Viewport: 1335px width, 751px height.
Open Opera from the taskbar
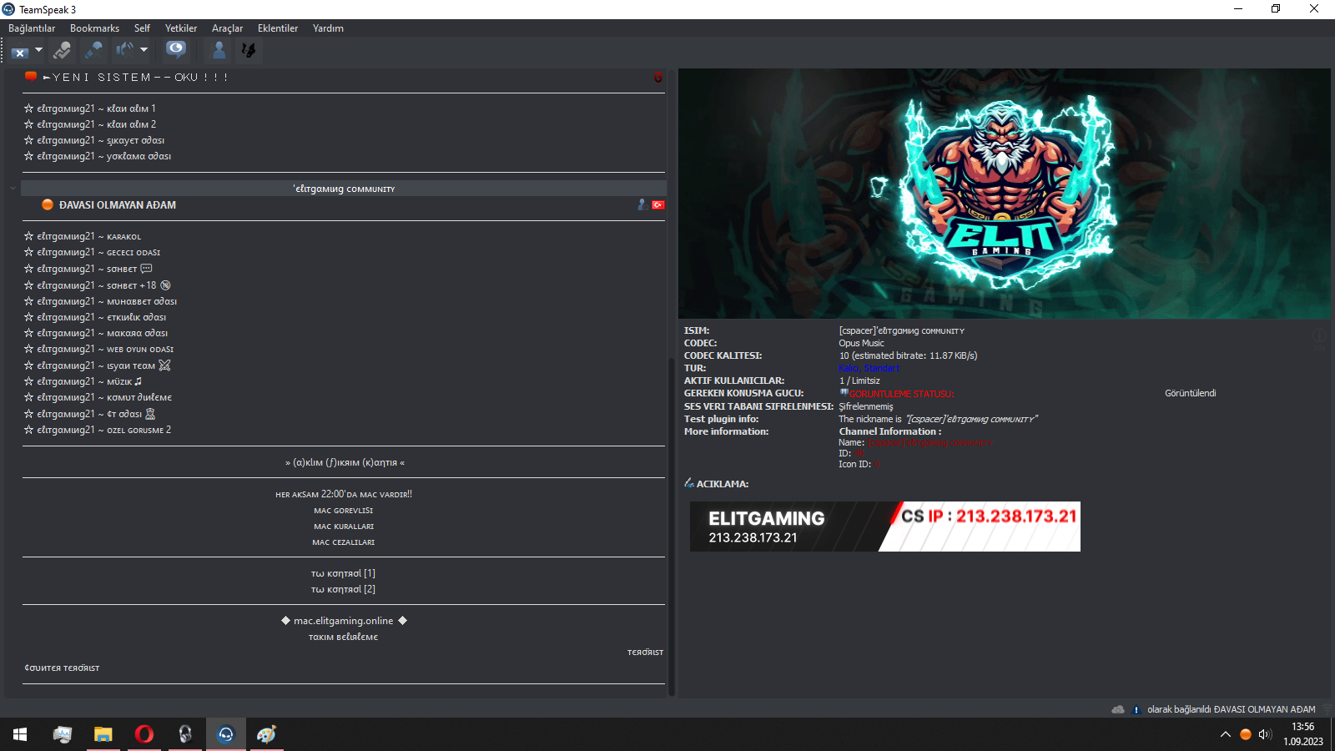pyautogui.click(x=144, y=734)
